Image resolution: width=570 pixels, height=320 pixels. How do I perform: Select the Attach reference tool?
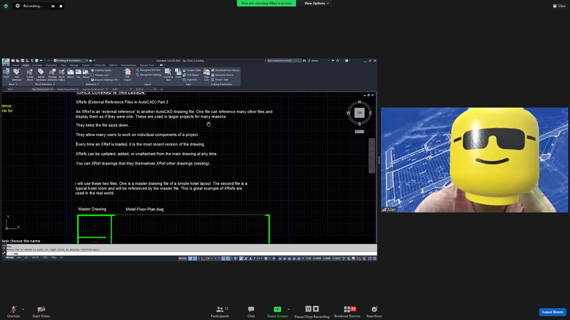pos(70,73)
